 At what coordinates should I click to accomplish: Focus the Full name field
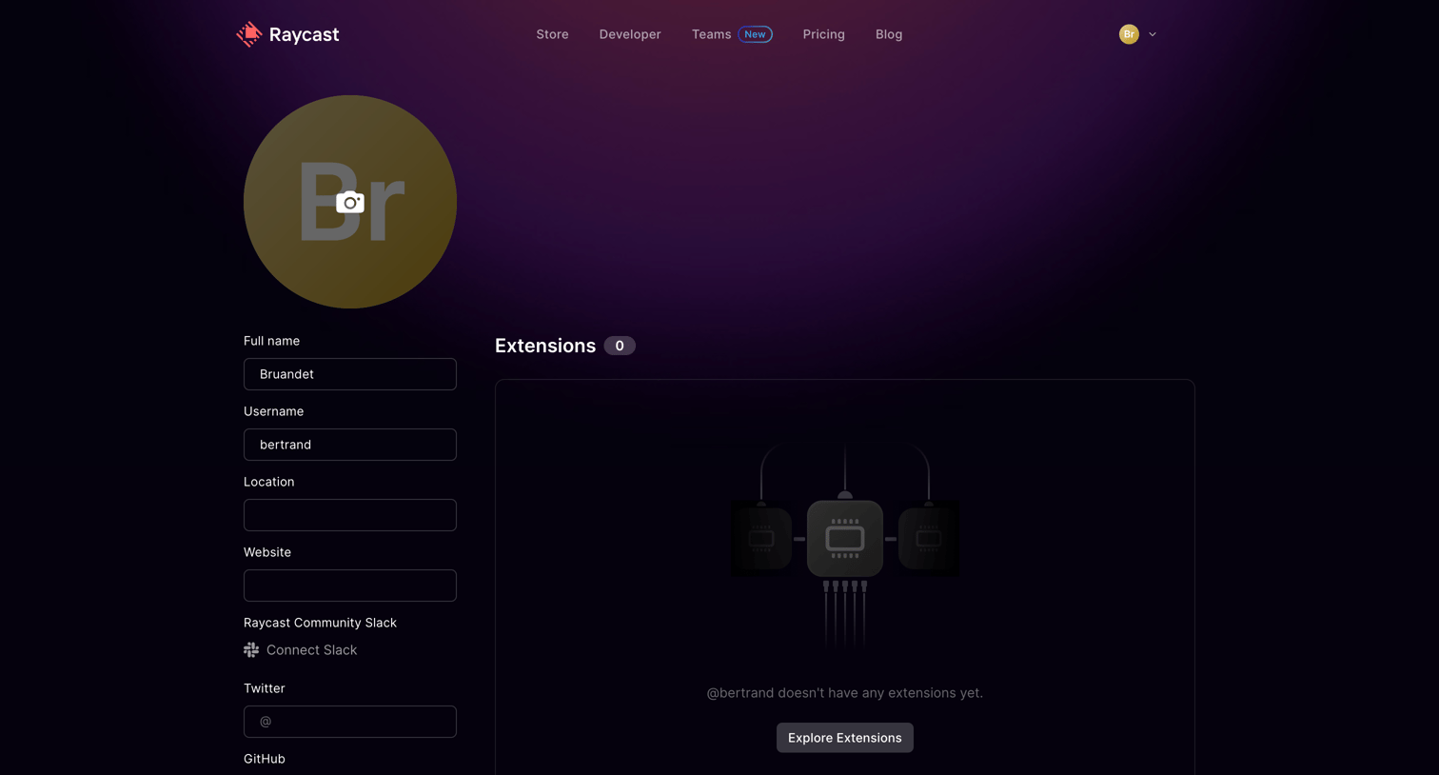pyautogui.click(x=350, y=374)
